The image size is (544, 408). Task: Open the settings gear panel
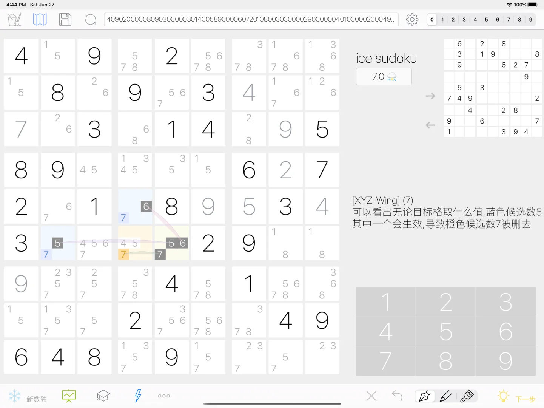click(412, 19)
